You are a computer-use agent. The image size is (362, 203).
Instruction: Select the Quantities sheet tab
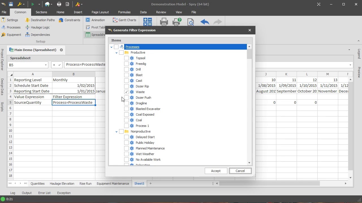coord(38,184)
